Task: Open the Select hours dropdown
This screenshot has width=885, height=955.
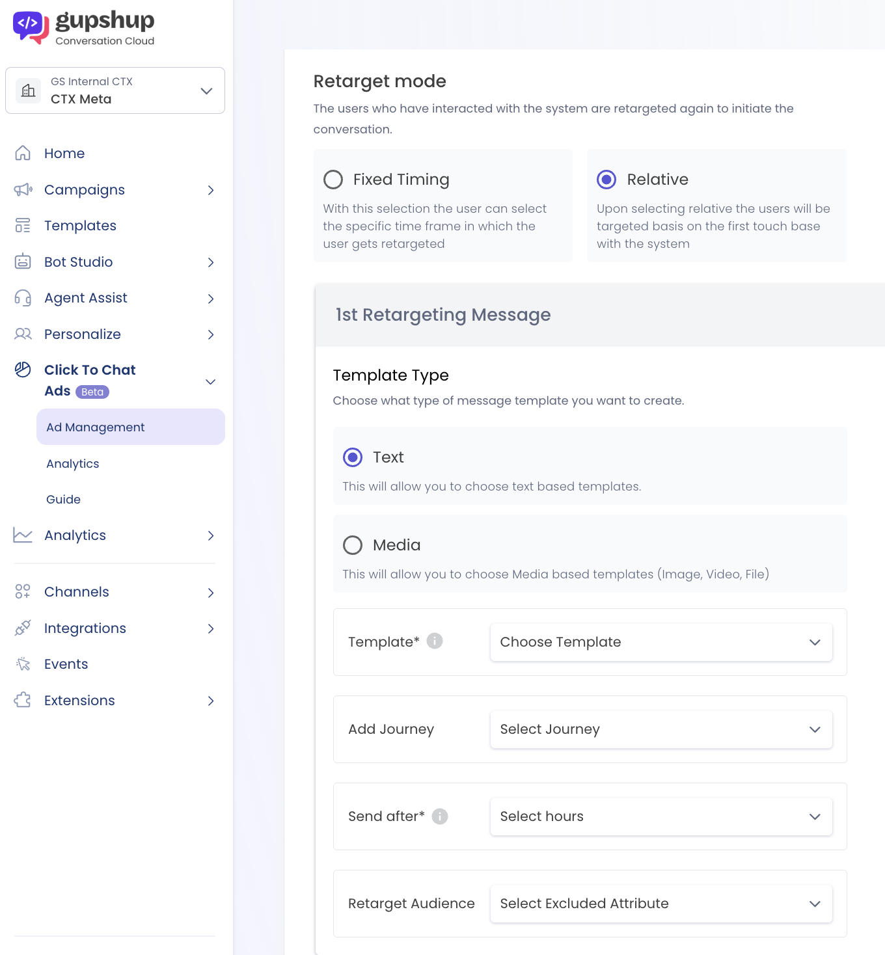Action: (661, 816)
